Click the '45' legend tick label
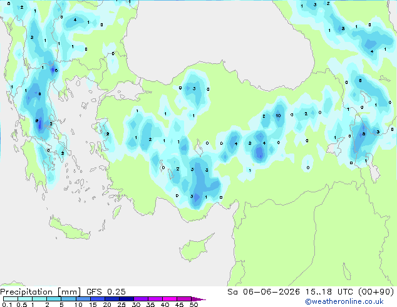The image size is (397, 307). pos(179,304)
